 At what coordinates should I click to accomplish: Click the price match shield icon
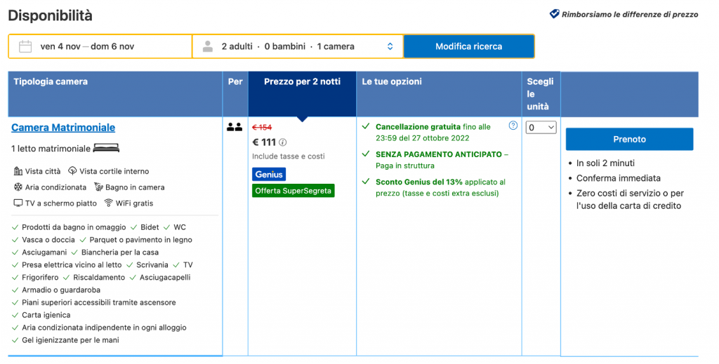pyautogui.click(x=554, y=14)
